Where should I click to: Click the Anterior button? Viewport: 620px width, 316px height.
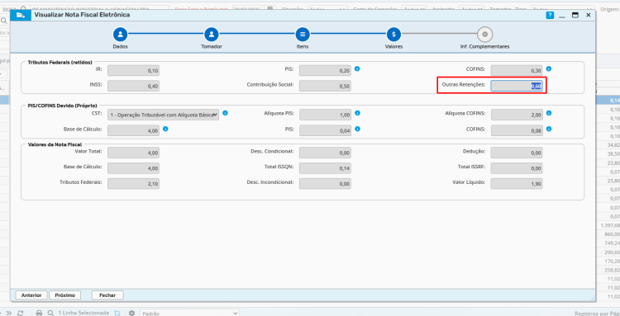pyautogui.click(x=31, y=295)
